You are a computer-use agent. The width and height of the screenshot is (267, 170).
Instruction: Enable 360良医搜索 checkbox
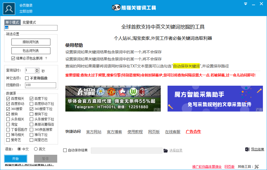pyautogui.click(x=31, y=129)
